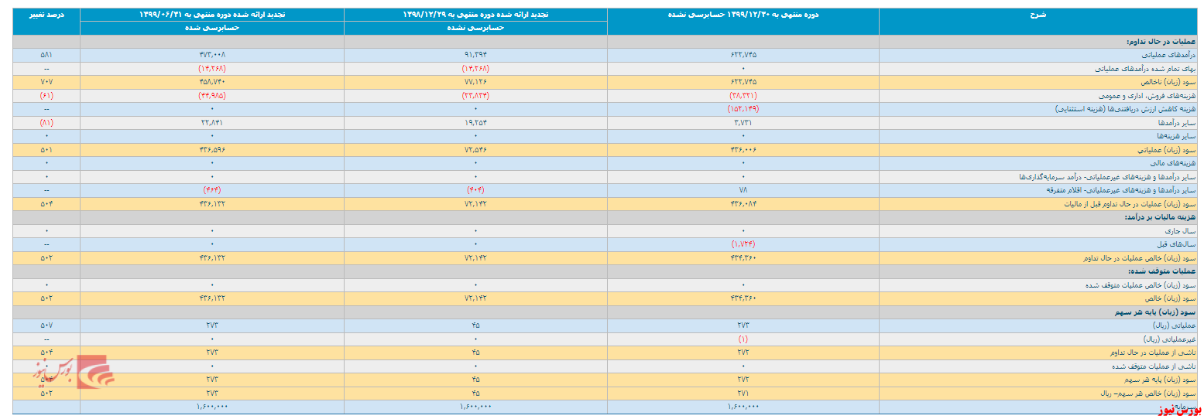Screen dimensions: 1204x419
Task: Click value '۷۸' in miscellaneous items row
Action: [x=743, y=190]
